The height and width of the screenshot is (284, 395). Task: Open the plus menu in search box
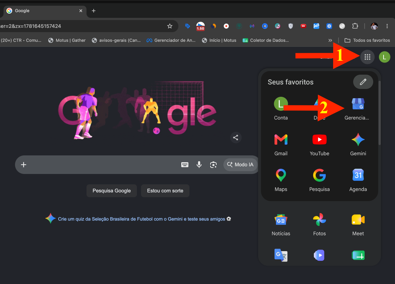24,165
